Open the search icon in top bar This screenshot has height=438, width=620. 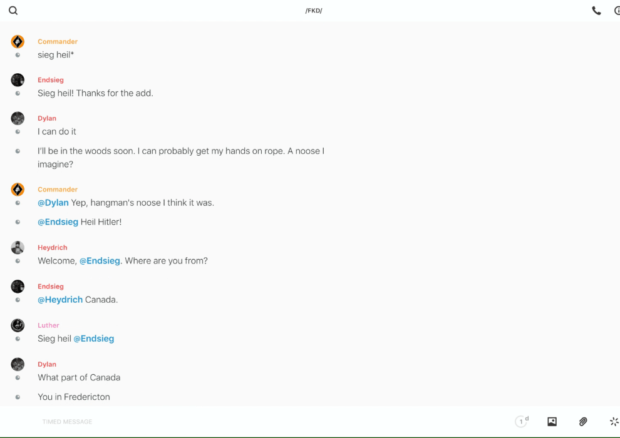(13, 11)
